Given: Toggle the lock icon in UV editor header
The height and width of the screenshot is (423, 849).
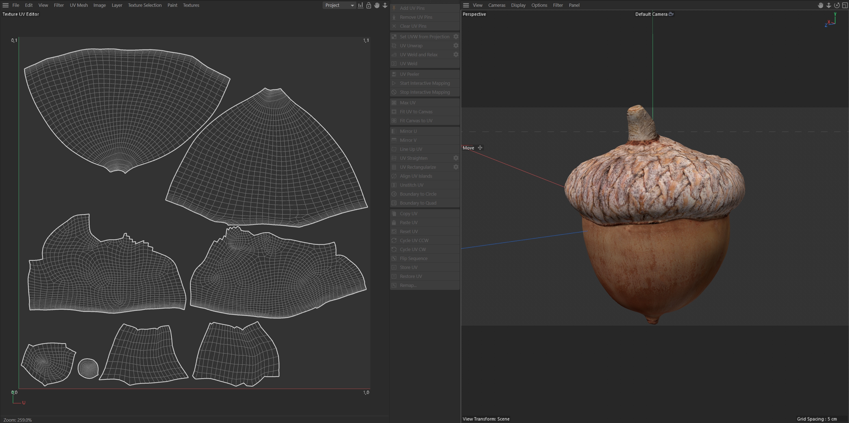Looking at the screenshot, I should [x=369, y=5].
